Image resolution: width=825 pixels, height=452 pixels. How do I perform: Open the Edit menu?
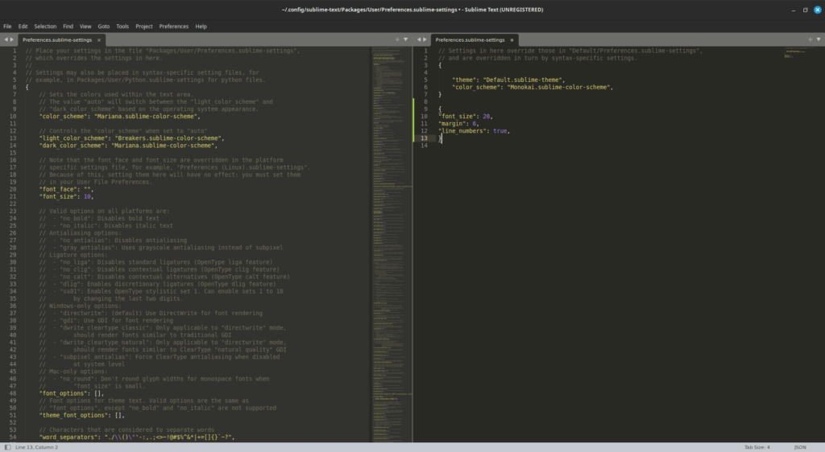[x=23, y=27]
